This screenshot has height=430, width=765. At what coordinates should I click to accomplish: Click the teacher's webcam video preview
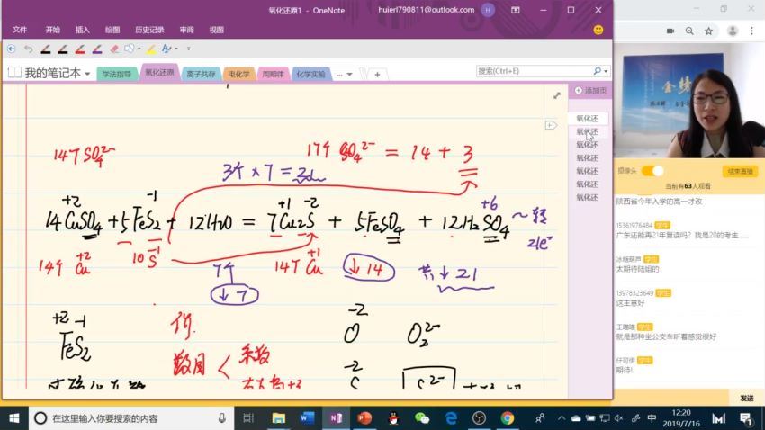point(688,101)
